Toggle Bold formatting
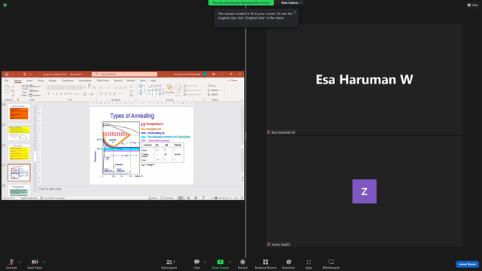The image size is (482, 271). pos(48,93)
